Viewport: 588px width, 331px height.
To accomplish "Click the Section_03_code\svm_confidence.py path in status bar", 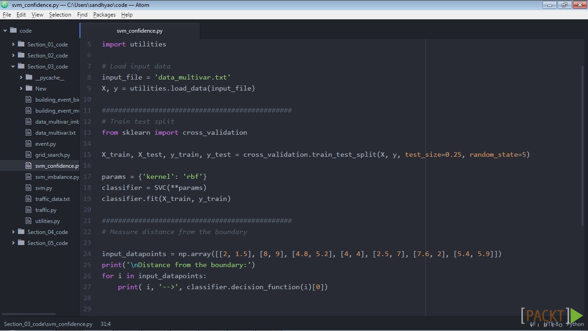I will (48, 324).
